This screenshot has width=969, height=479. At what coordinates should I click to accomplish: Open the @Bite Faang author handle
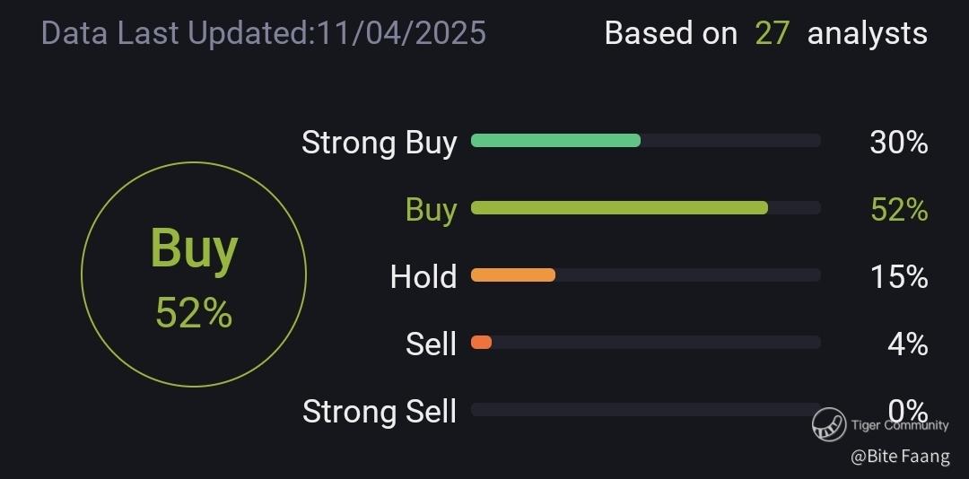point(900,457)
